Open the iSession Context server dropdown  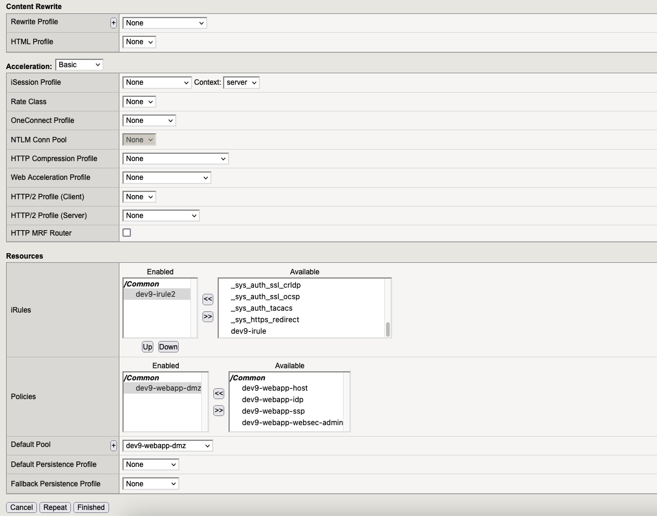[241, 82]
